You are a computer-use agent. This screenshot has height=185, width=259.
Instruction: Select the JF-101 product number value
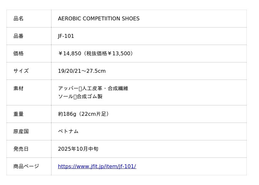click(66, 36)
